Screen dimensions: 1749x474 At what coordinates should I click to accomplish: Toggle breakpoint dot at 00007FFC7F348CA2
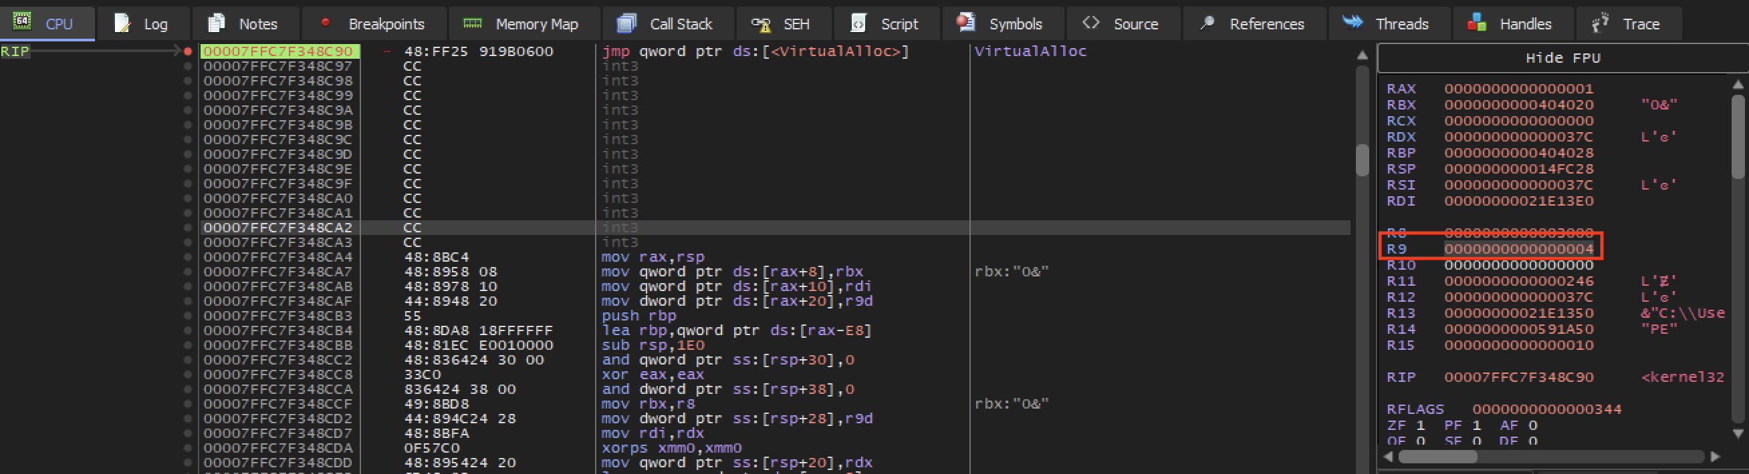(x=187, y=228)
